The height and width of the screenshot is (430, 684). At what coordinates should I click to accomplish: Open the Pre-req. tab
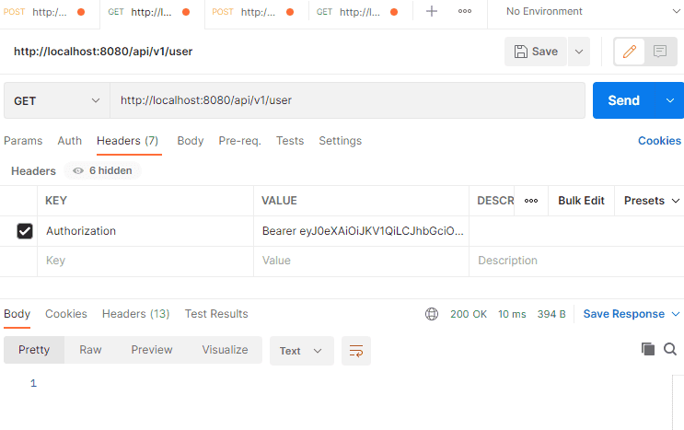239,141
